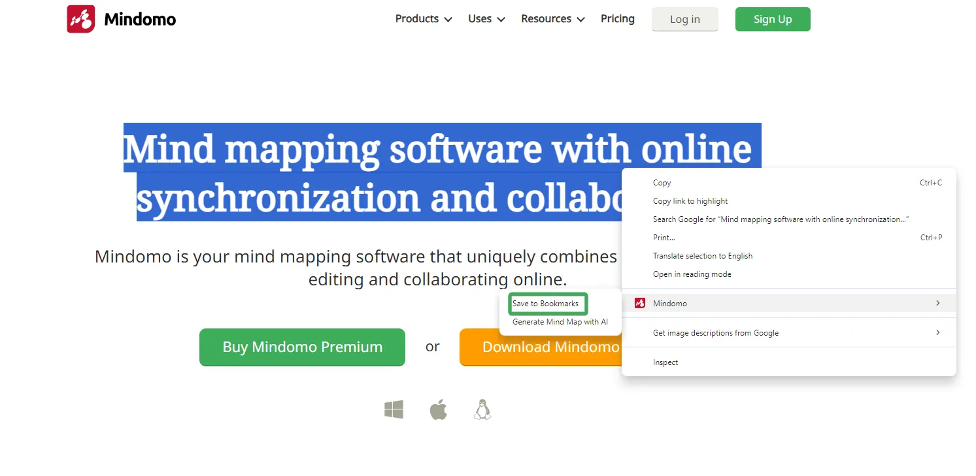Screen dimensions: 976x476
Task: Choose Search Google for selected text
Action: click(789, 219)
